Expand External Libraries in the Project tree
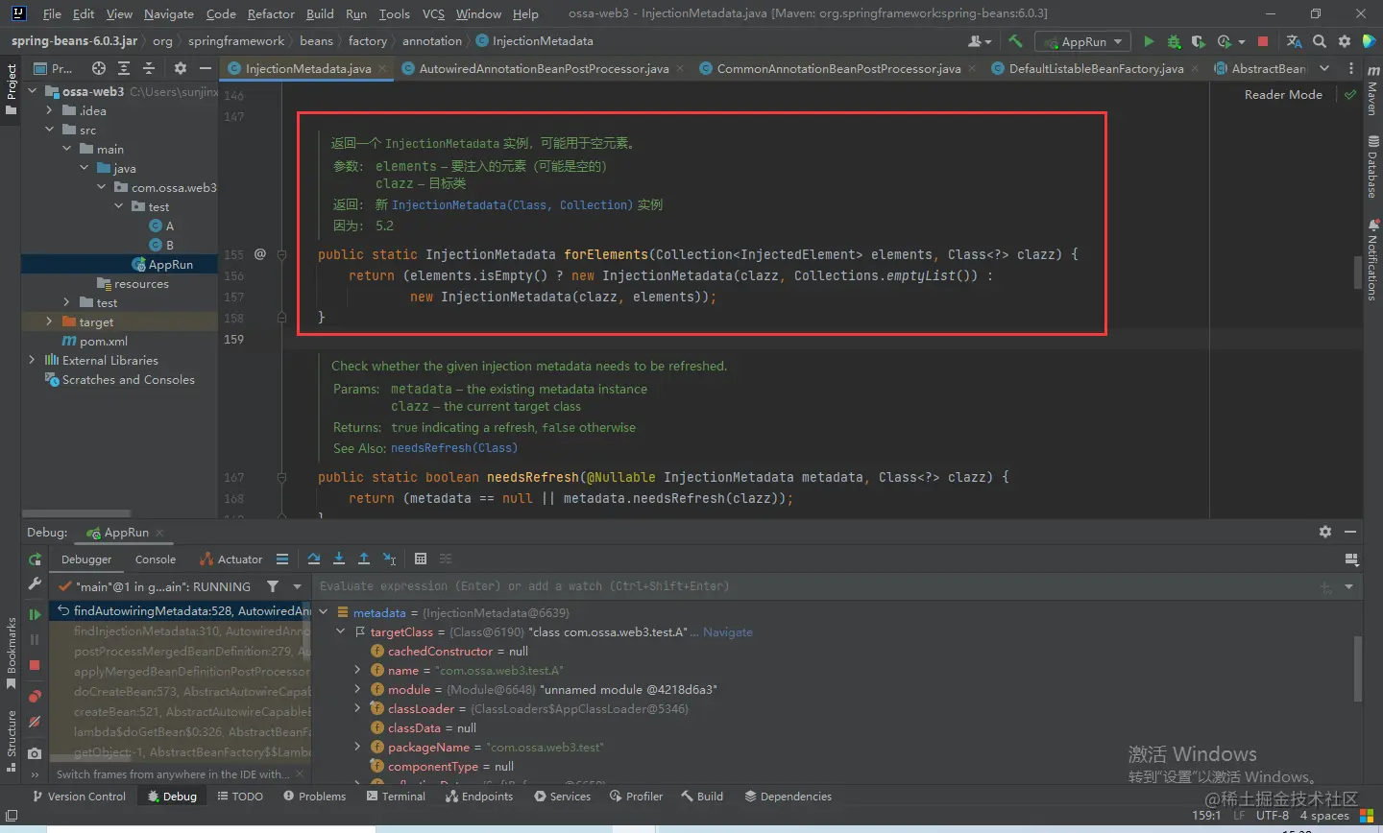 [x=32, y=360]
